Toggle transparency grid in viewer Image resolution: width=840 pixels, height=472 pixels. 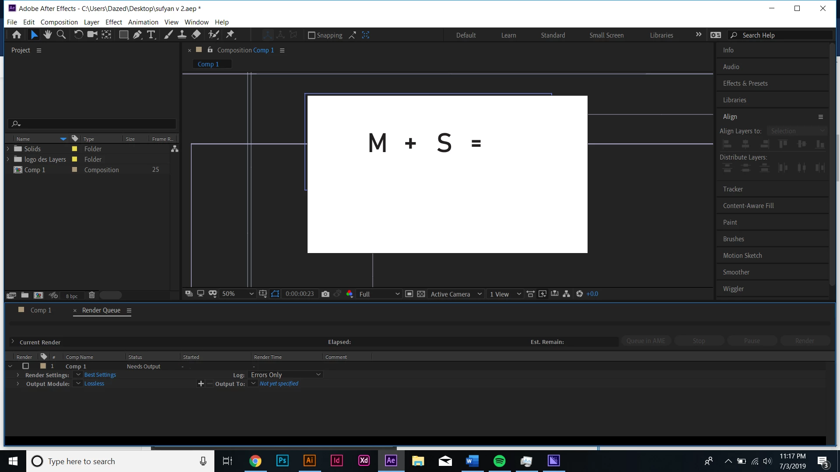(421, 294)
